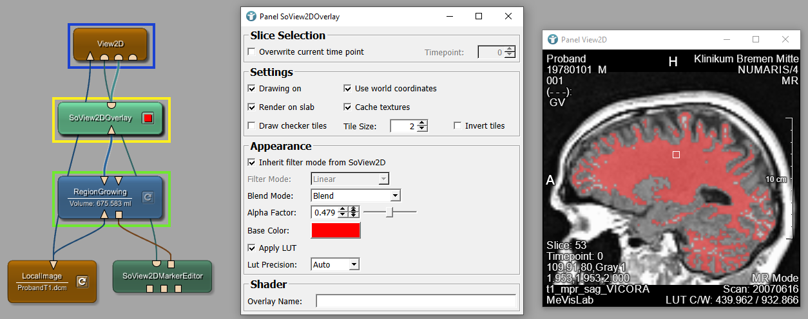Click the red square on SoView2DOverlay node

[x=148, y=118]
